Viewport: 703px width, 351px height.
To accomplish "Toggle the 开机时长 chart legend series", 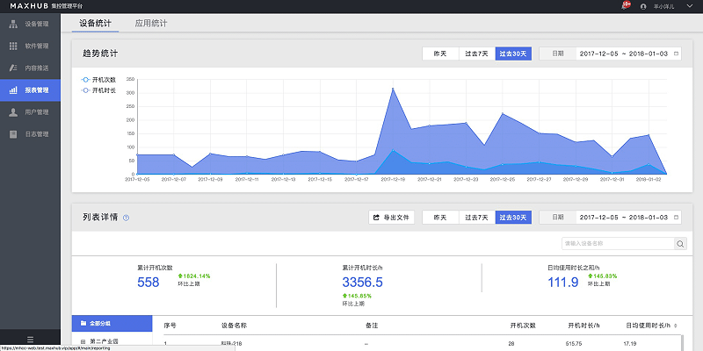I will coord(98,90).
